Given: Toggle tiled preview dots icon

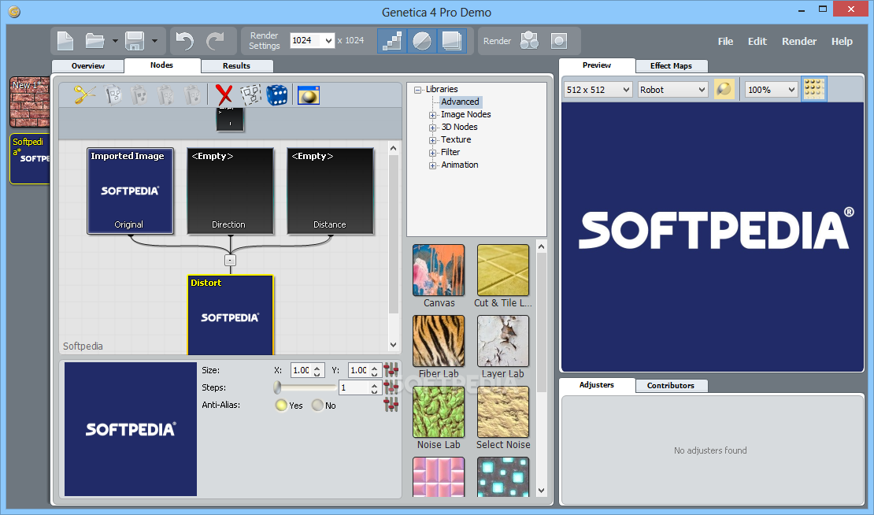Looking at the screenshot, I should (814, 89).
